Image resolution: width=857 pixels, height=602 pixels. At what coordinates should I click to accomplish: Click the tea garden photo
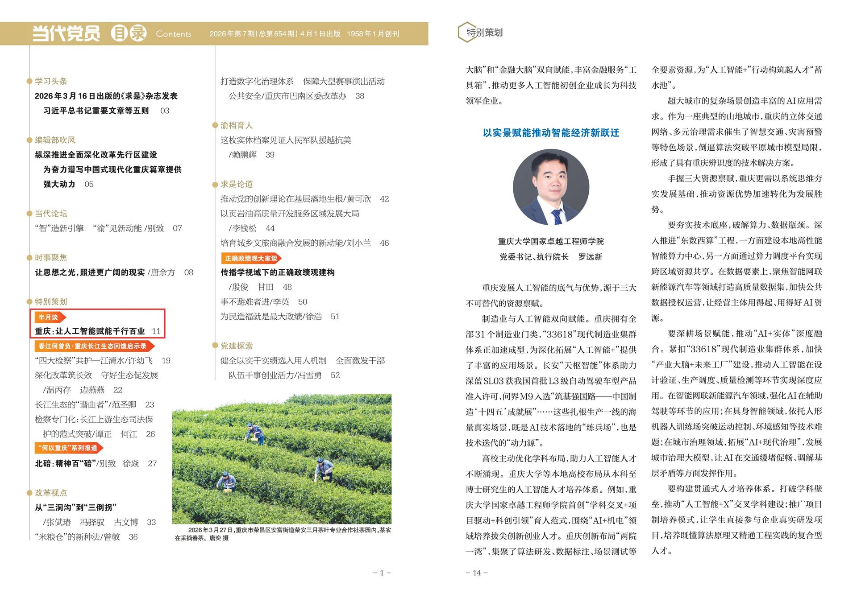click(282, 458)
